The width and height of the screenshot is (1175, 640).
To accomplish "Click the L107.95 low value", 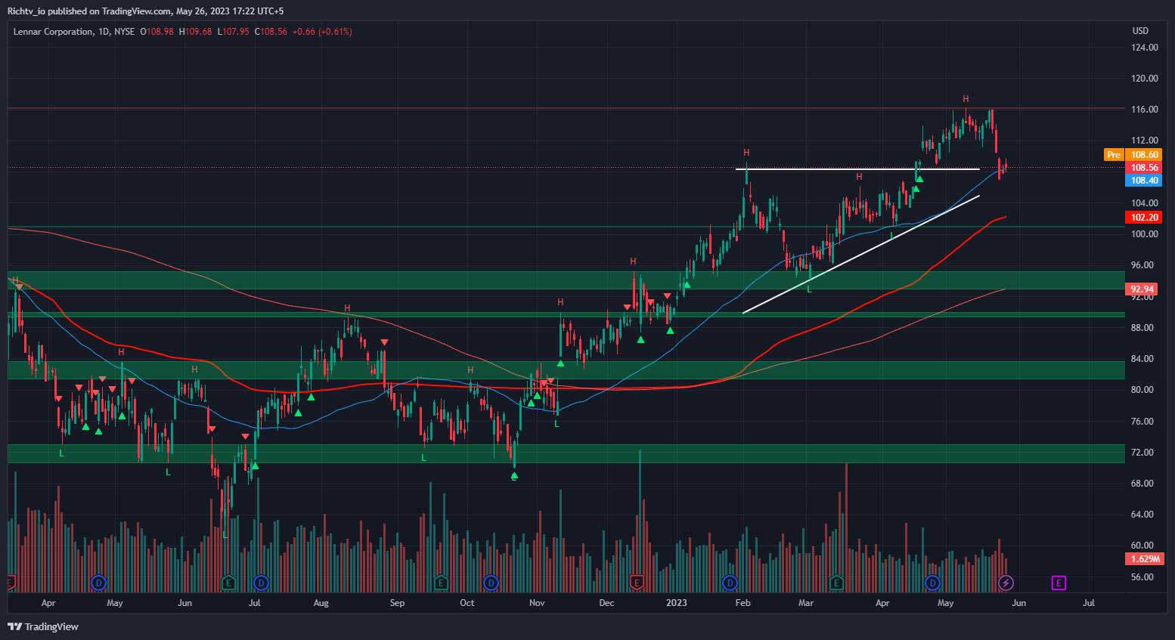I will point(233,32).
